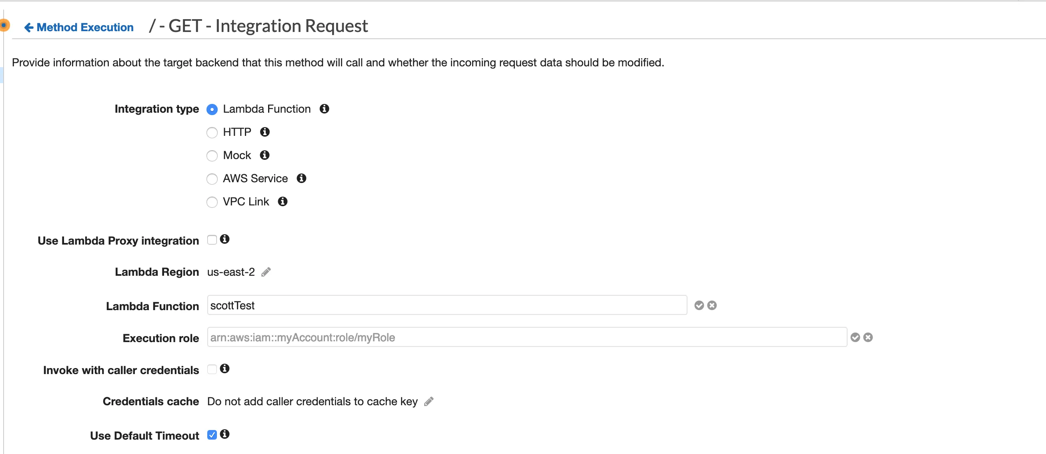The height and width of the screenshot is (454, 1046).
Task: Click the Execution role input field
Action: tap(527, 337)
